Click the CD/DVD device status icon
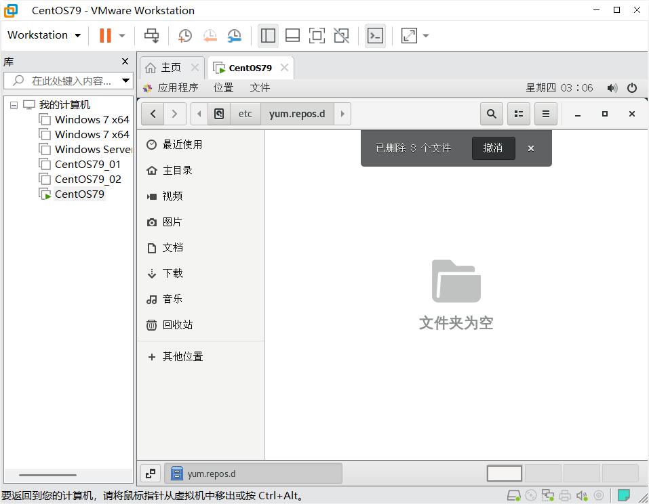Viewport: 649px width, 504px height. click(530, 495)
